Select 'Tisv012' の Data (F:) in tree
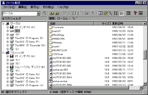The height and width of the screenshot is (95, 148). point(27,42)
